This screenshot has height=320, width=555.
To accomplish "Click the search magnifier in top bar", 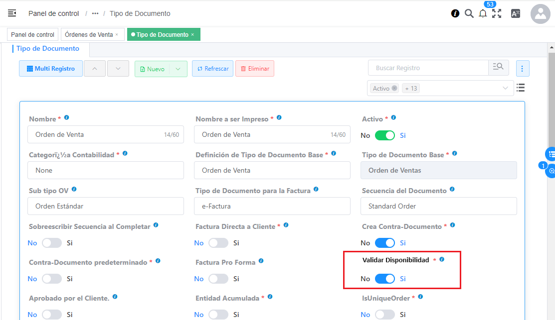I will click(469, 14).
